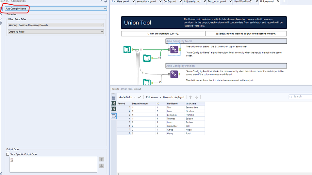The image size is (312, 175).
Task: Click the Union.yxmd tab
Action: [x=267, y=1]
